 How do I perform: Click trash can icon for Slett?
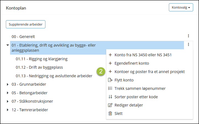pos(110,113)
